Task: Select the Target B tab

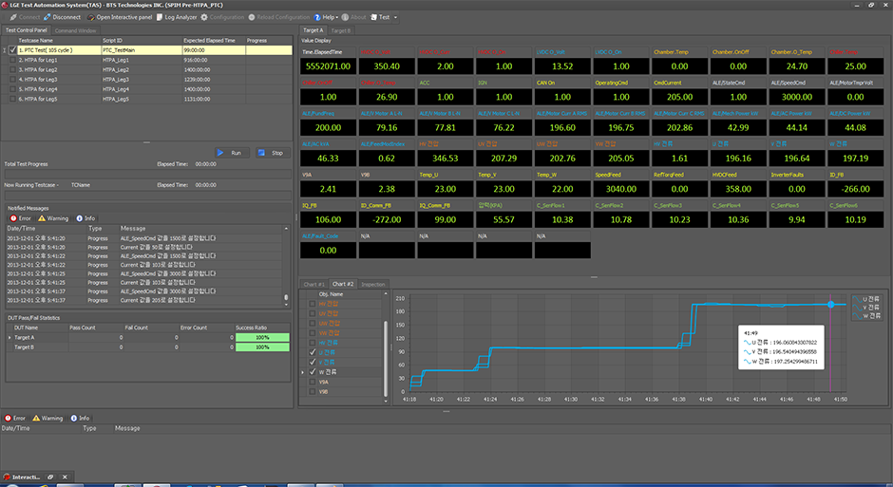Action: point(340,30)
